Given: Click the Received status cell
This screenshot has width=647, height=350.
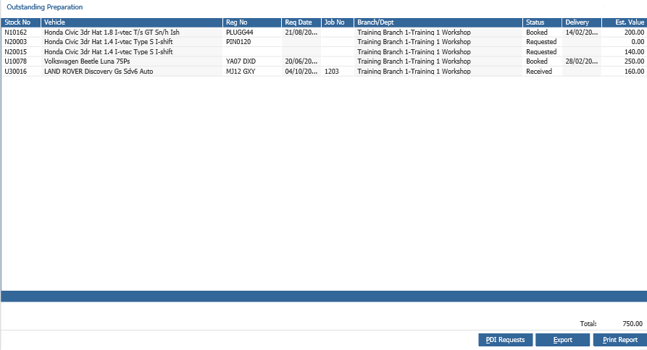Looking at the screenshot, I should [x=542, y=72].
